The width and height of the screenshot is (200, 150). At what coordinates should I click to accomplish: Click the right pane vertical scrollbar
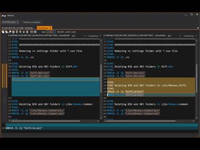tap(196, 79)
